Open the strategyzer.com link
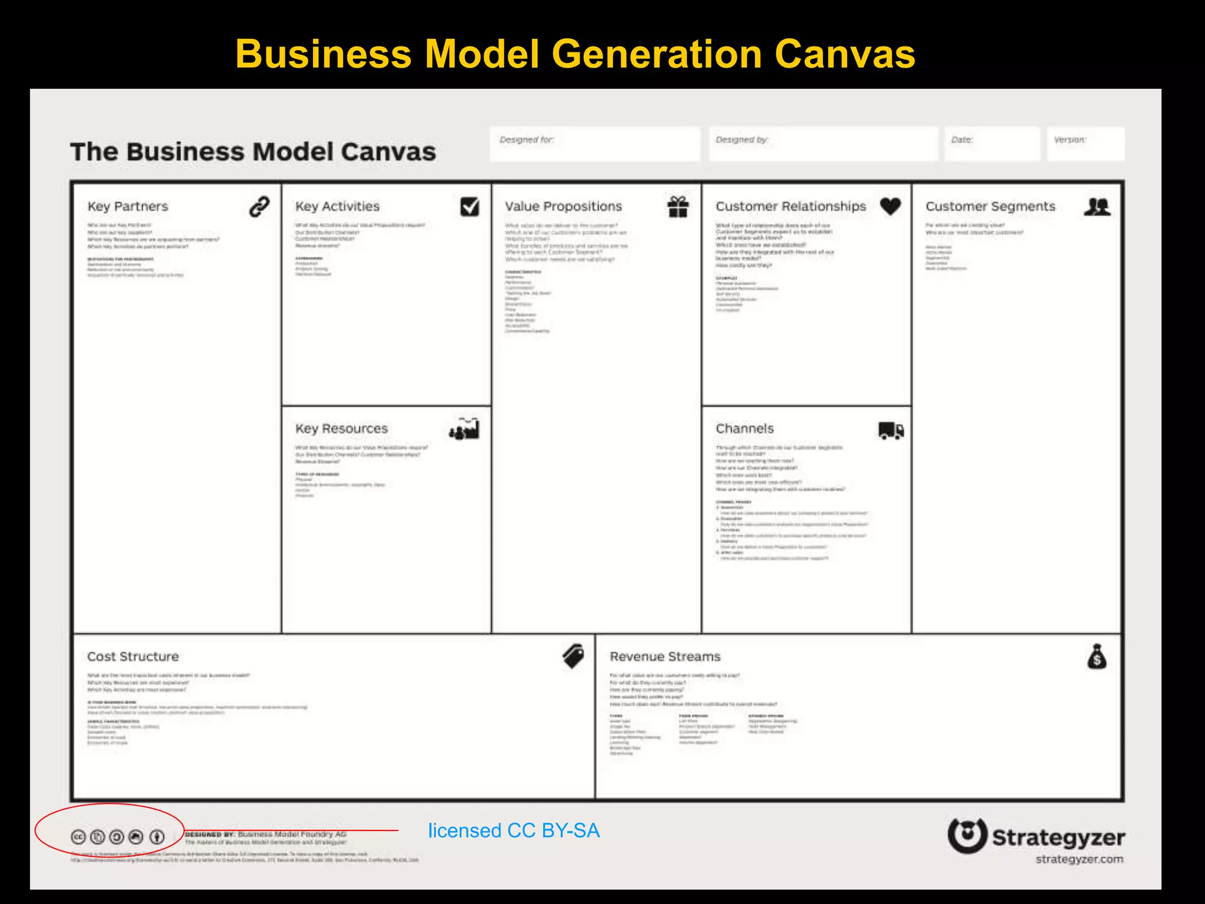1205x904 pixels. tap(1079, 859)
